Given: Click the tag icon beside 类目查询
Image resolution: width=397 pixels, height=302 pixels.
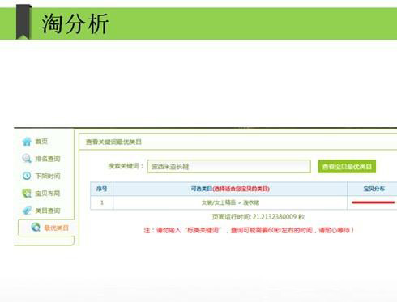Looking at the screenshot, I should pyautogui.click(x=27, y=211).
